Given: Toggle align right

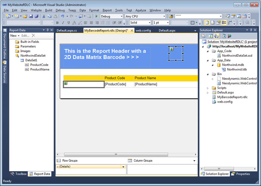Looking at the screenshot, I should [x=97, y=23].
